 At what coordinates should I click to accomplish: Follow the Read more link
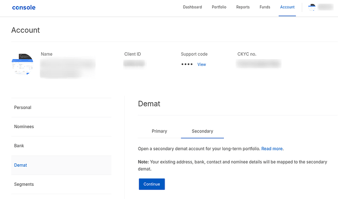click(x=272, y=149)
